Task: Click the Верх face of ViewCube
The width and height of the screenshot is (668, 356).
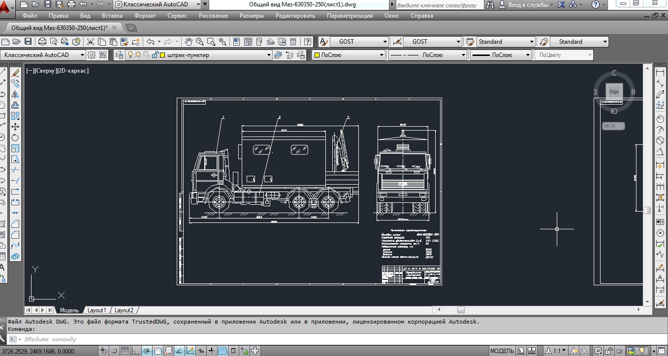Action: (x=614, y=92)
